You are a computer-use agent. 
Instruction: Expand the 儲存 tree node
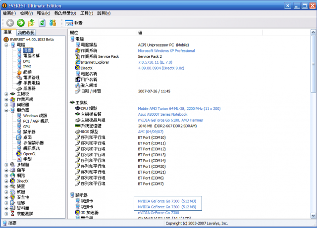(6, 170)
